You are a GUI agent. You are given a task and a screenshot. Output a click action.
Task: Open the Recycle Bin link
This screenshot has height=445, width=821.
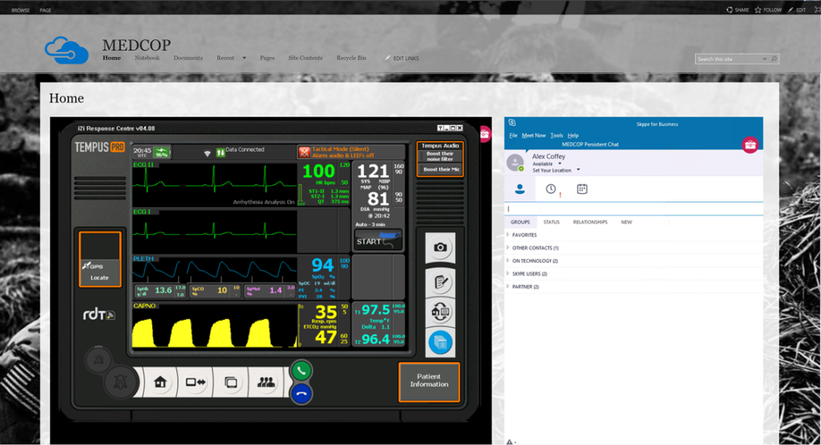351,58
